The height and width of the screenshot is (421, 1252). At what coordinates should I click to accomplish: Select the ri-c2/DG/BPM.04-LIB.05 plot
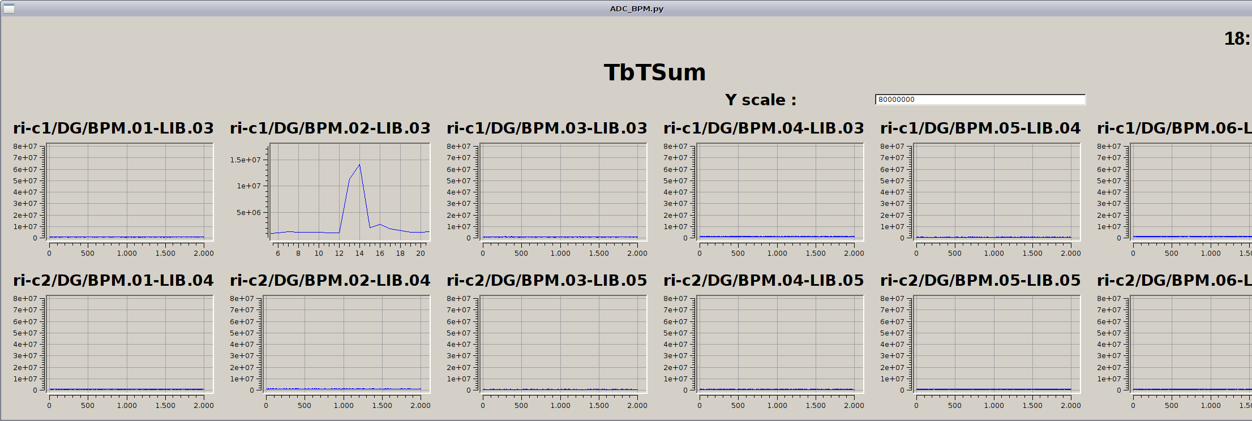[780, 343]
